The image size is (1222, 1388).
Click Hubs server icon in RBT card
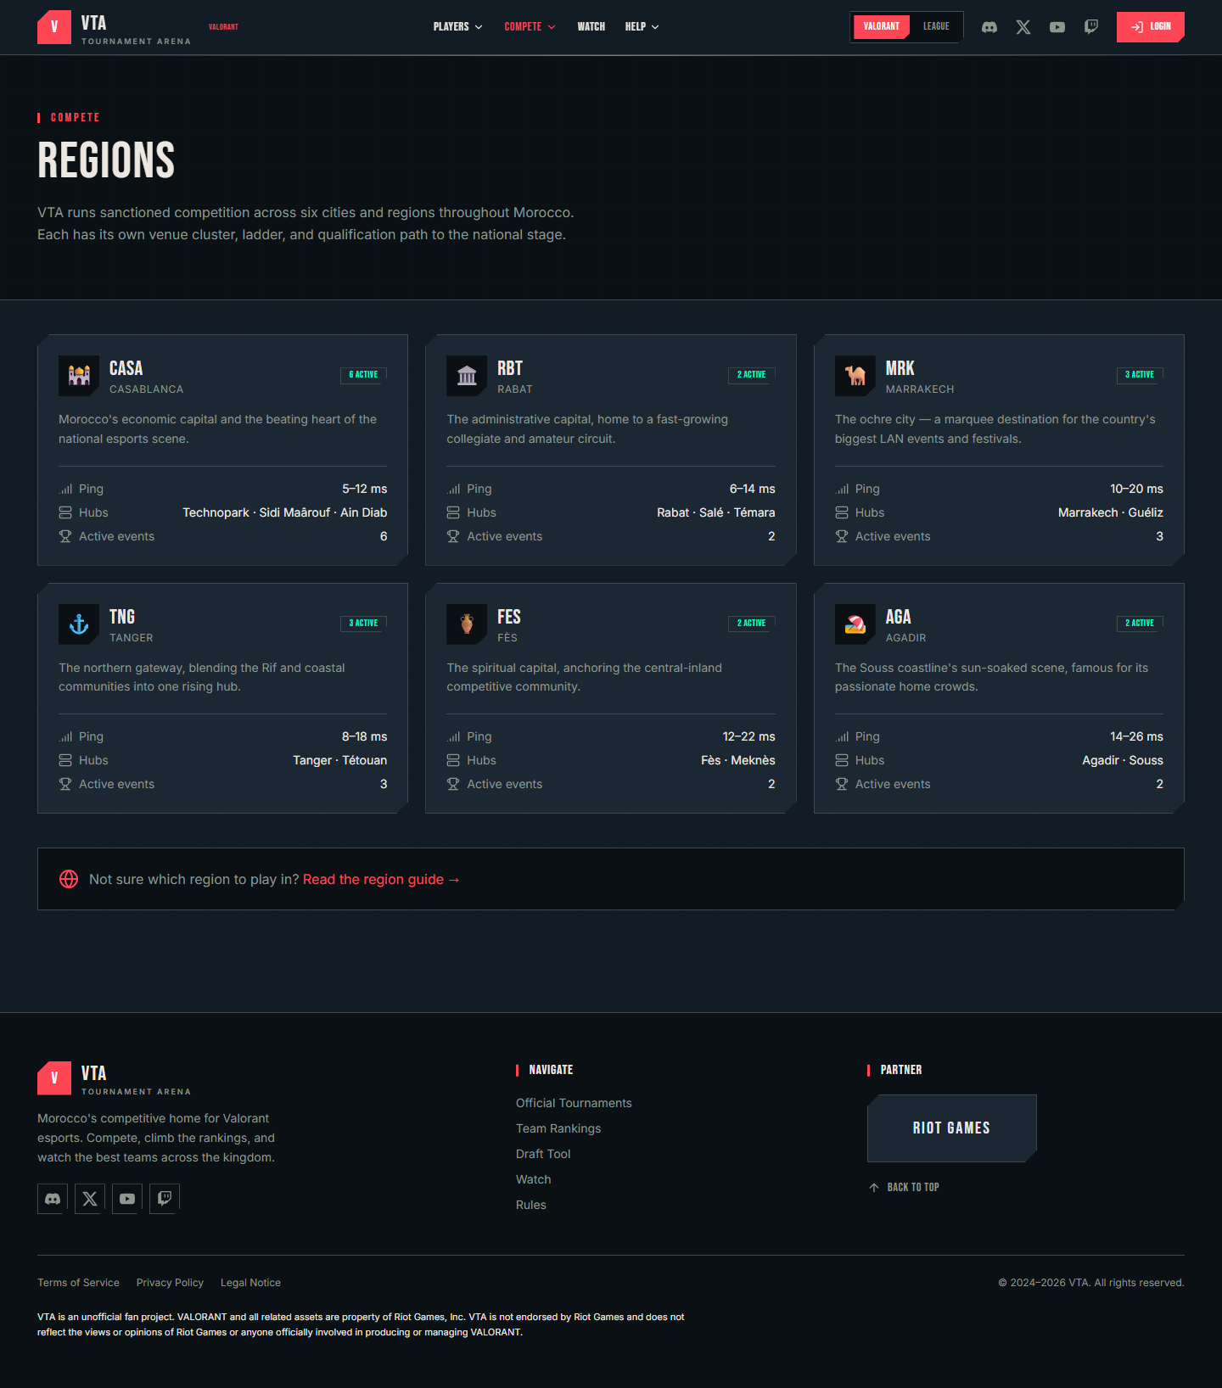tap(453, 512)
